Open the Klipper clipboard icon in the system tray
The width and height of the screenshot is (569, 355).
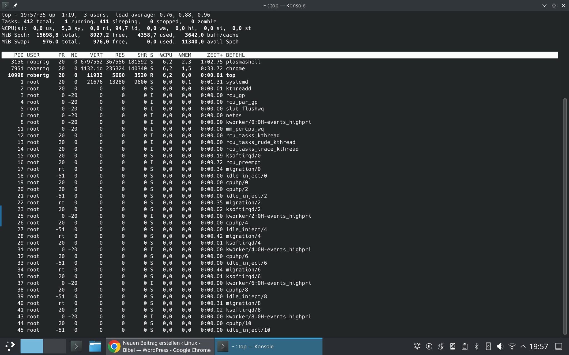pyautogui.click(x=465, y=346)
